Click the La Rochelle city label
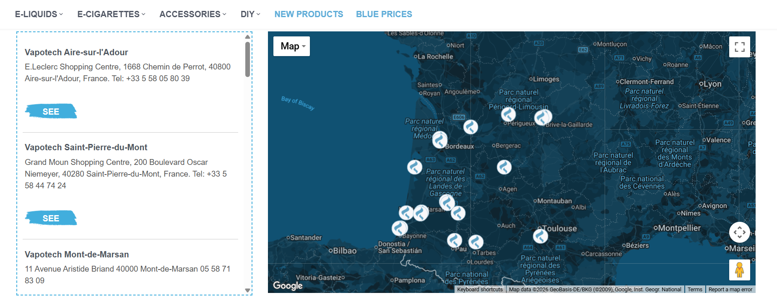Image resolution: width=777 pixels, height=303 pixels. click(x=435, y=56)
